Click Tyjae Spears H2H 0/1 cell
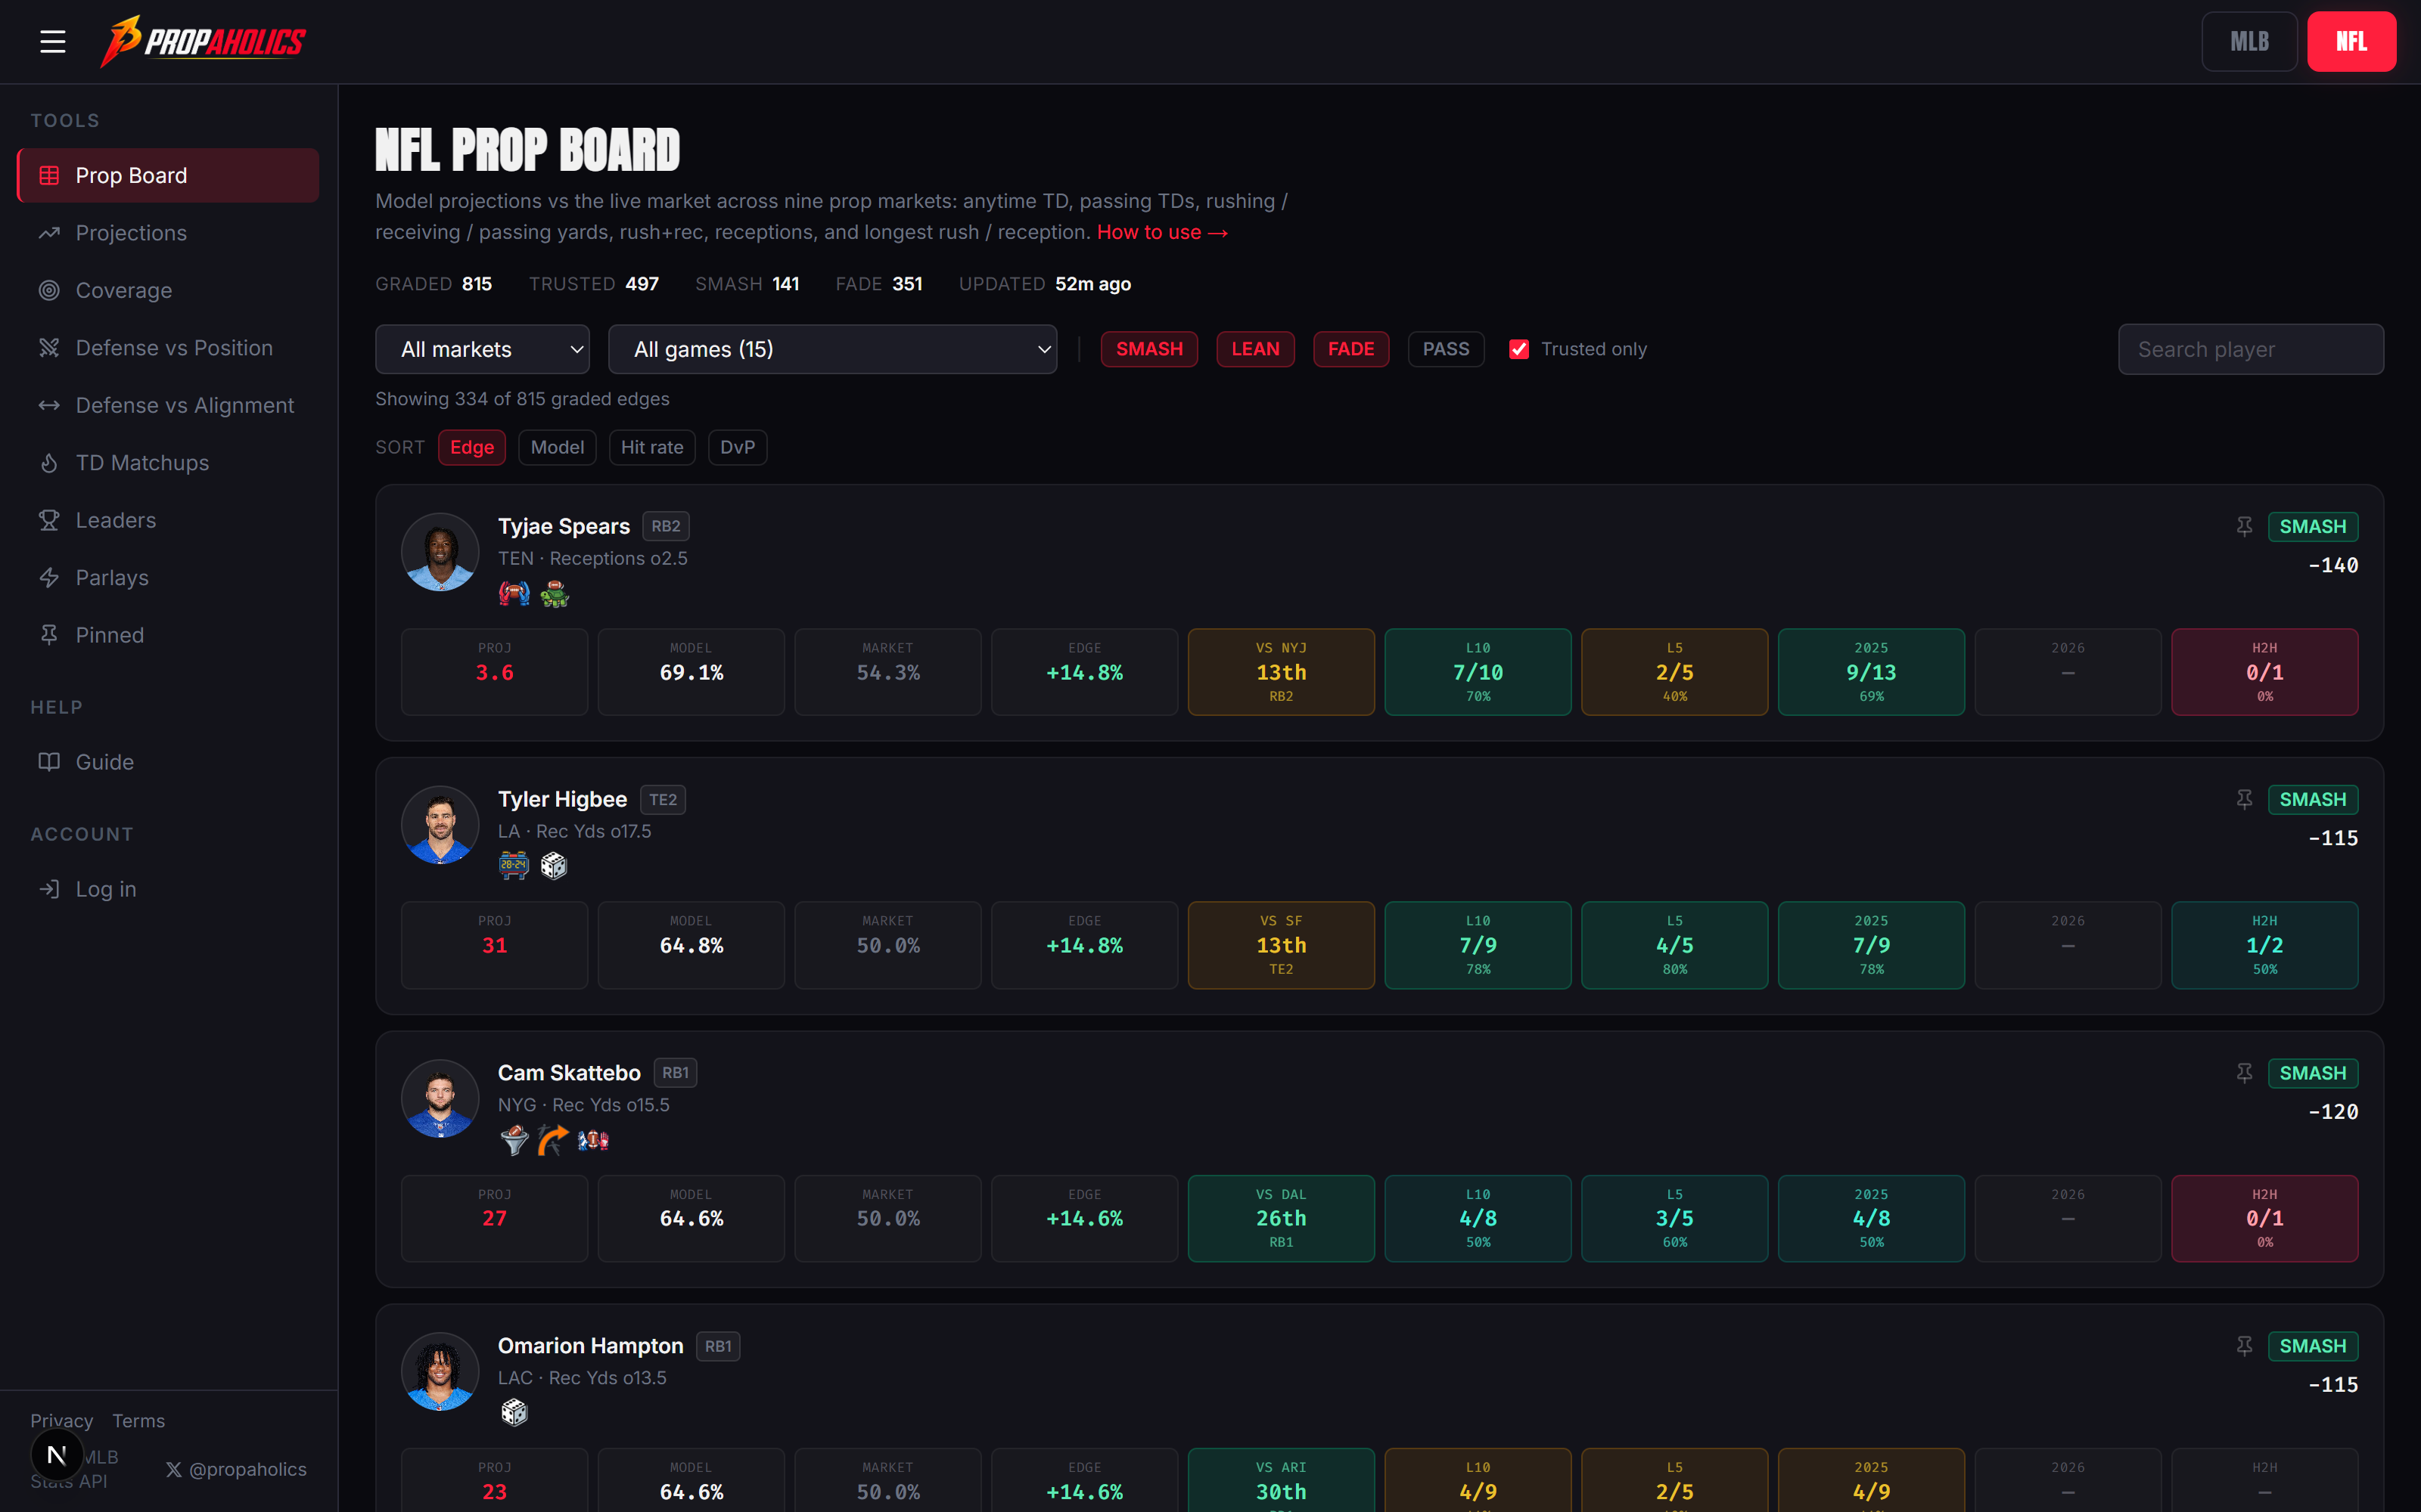Image resolution: width=2421 pixels, height=1512 pixels. 2265,672
